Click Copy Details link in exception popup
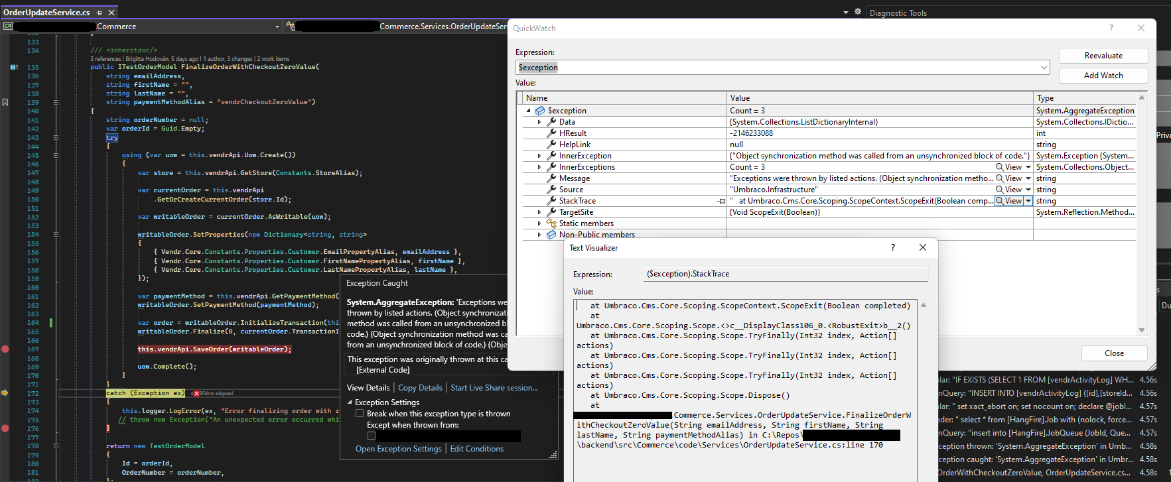This screenshot has width=1171, height=482. pos(420,388)
